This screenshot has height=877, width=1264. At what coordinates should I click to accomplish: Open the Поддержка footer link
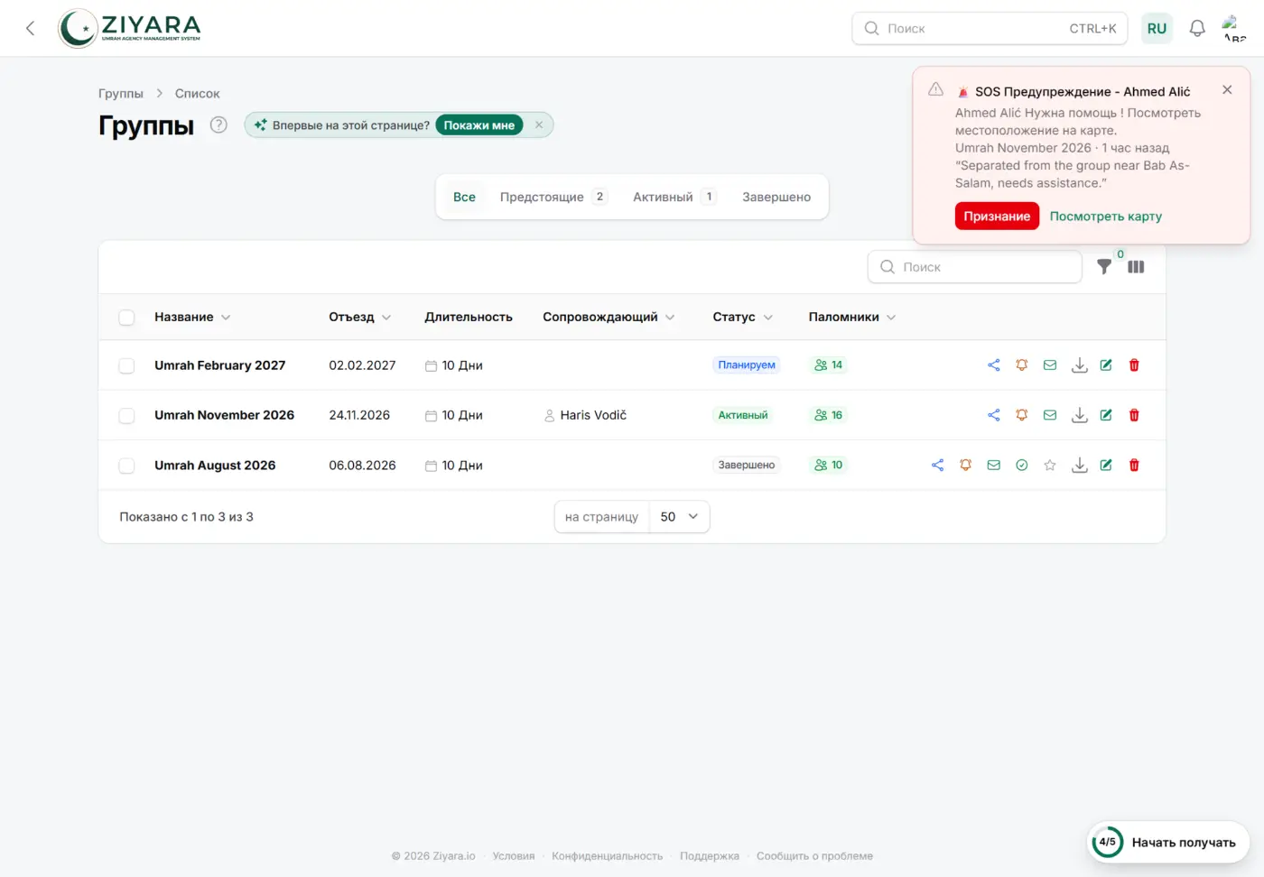click(710, 856)
